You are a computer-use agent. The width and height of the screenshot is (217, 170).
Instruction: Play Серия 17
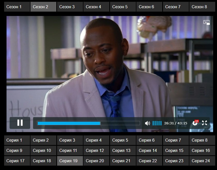[17, 161]
